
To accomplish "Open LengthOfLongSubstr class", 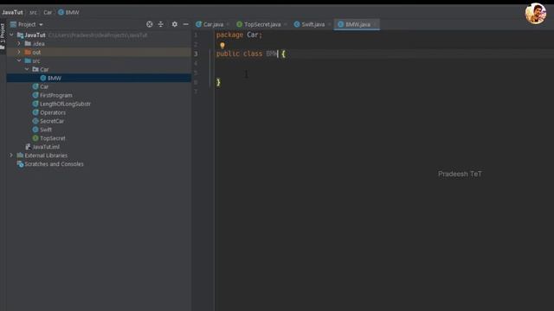I will pyautogui.click(x=66, y=104).
